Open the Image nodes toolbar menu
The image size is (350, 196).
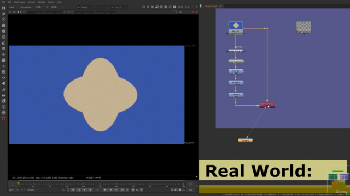tap(4, 8)
